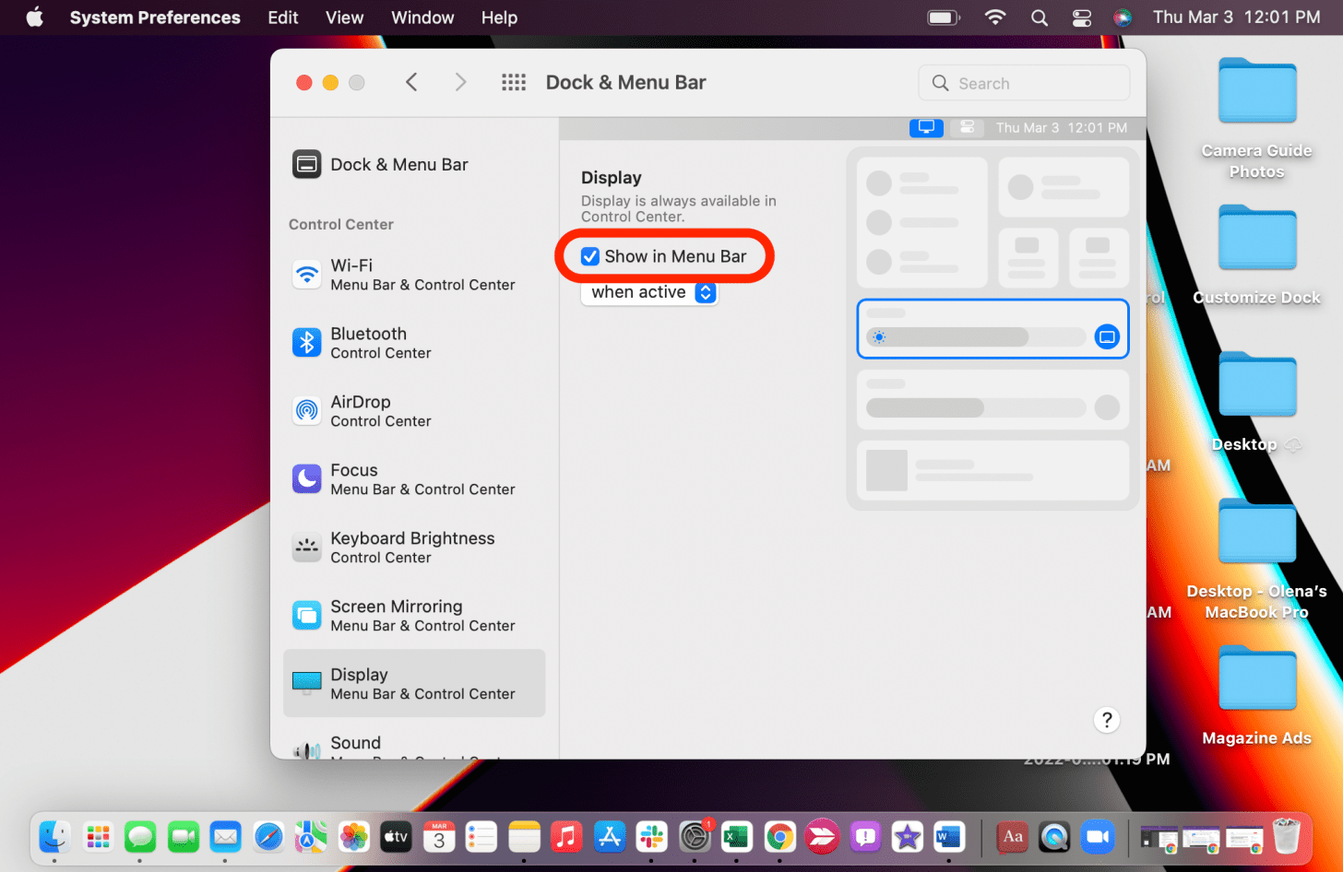Click the Show All preferences grid icon
This screenshot has width=1343, height=872.
tap(513, 83)
